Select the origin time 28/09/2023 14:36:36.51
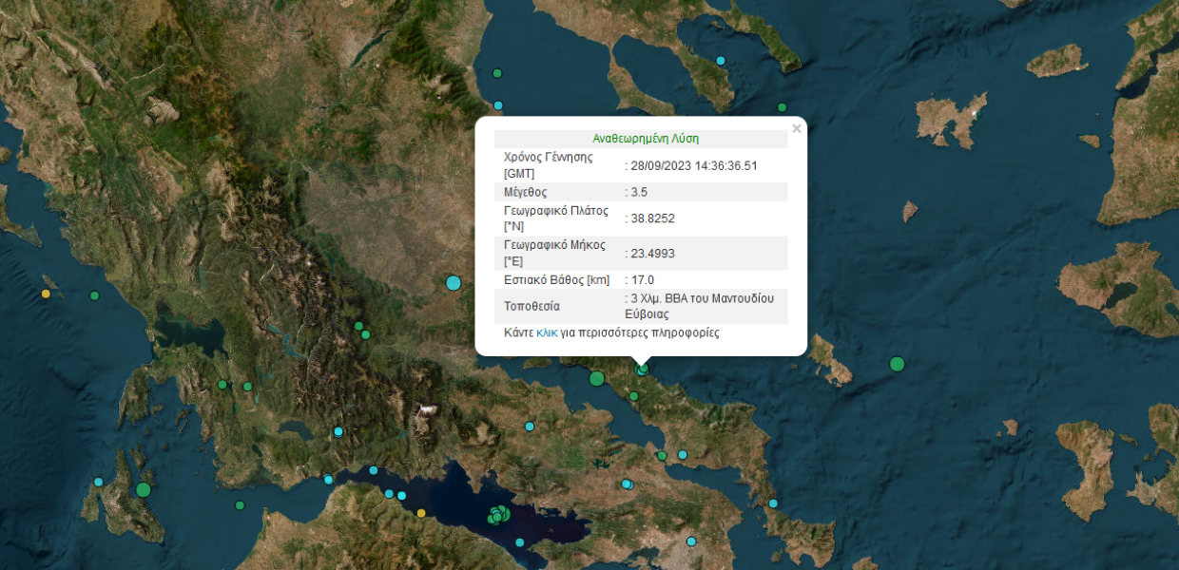This screenshot has width=1179, height=570. [x=694, y=165]
